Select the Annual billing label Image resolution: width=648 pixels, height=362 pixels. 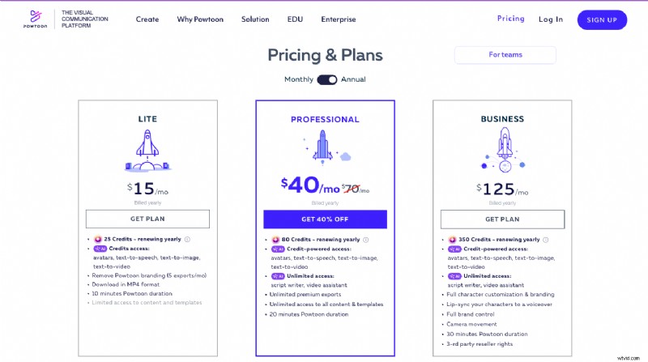(x=353, y=79)
